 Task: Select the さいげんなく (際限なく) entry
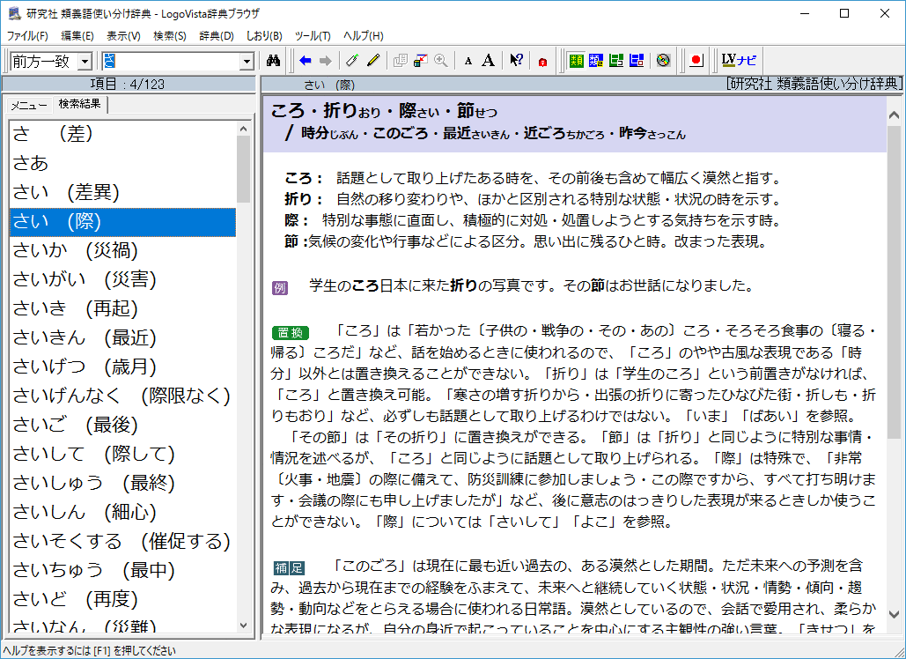pos(122,396)
